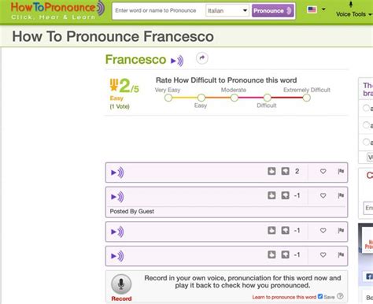
Task: Click the share arrow icon beside Francesco
Action: click(x=202, y=58)
